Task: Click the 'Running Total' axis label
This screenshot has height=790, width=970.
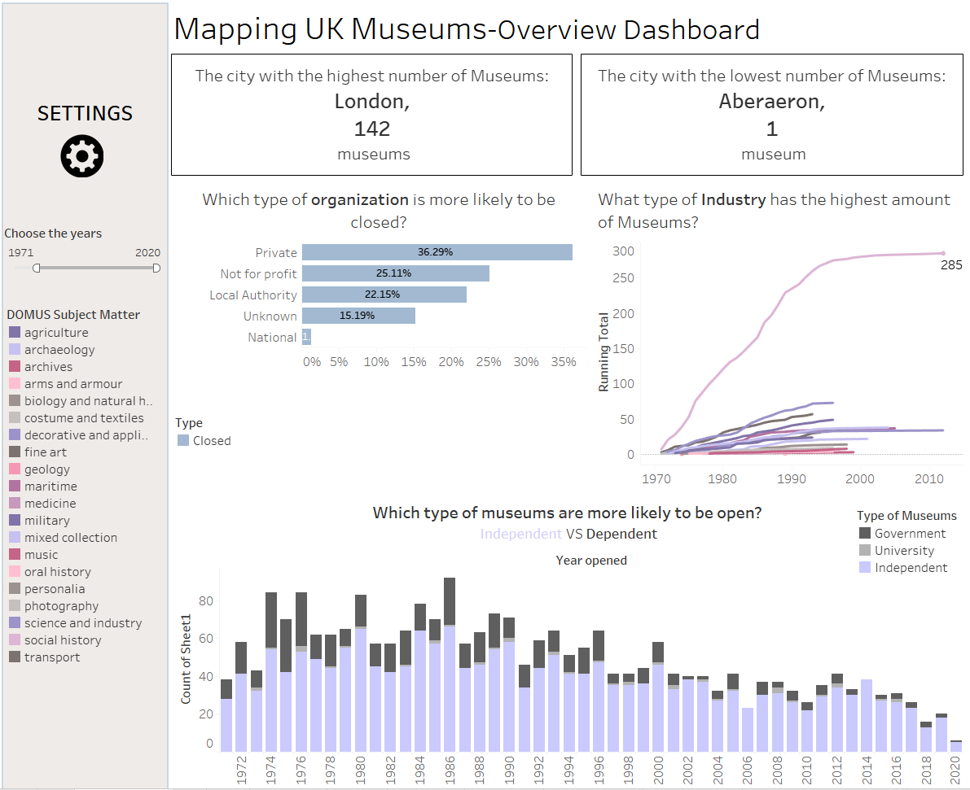Action: pos(604,351)
